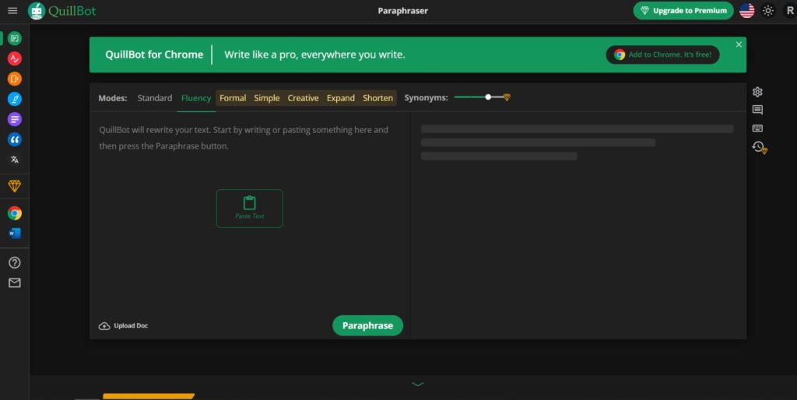Click the Modes: label
Screen dimensions: 797x400
(113, 98)
